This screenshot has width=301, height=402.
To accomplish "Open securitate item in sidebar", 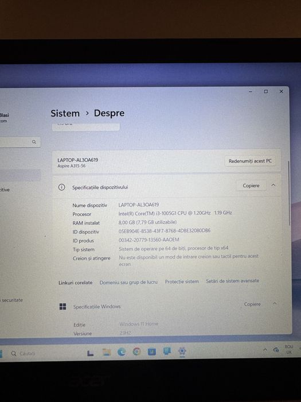I will click(11, 300).
